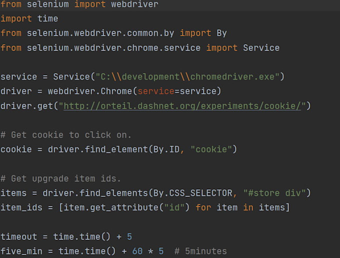Viewport: 340px width, 258px height.
Task: Click "selenium.webdriver.chrome.service" module path
Action: click(113, 48)
